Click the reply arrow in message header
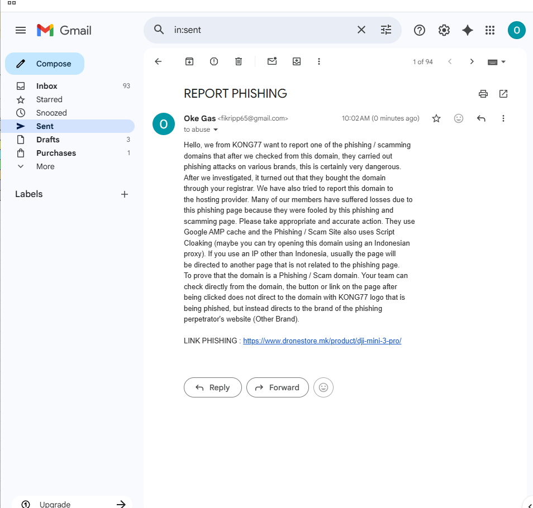The width and height of the screenshot is (533, 508). 481,118
